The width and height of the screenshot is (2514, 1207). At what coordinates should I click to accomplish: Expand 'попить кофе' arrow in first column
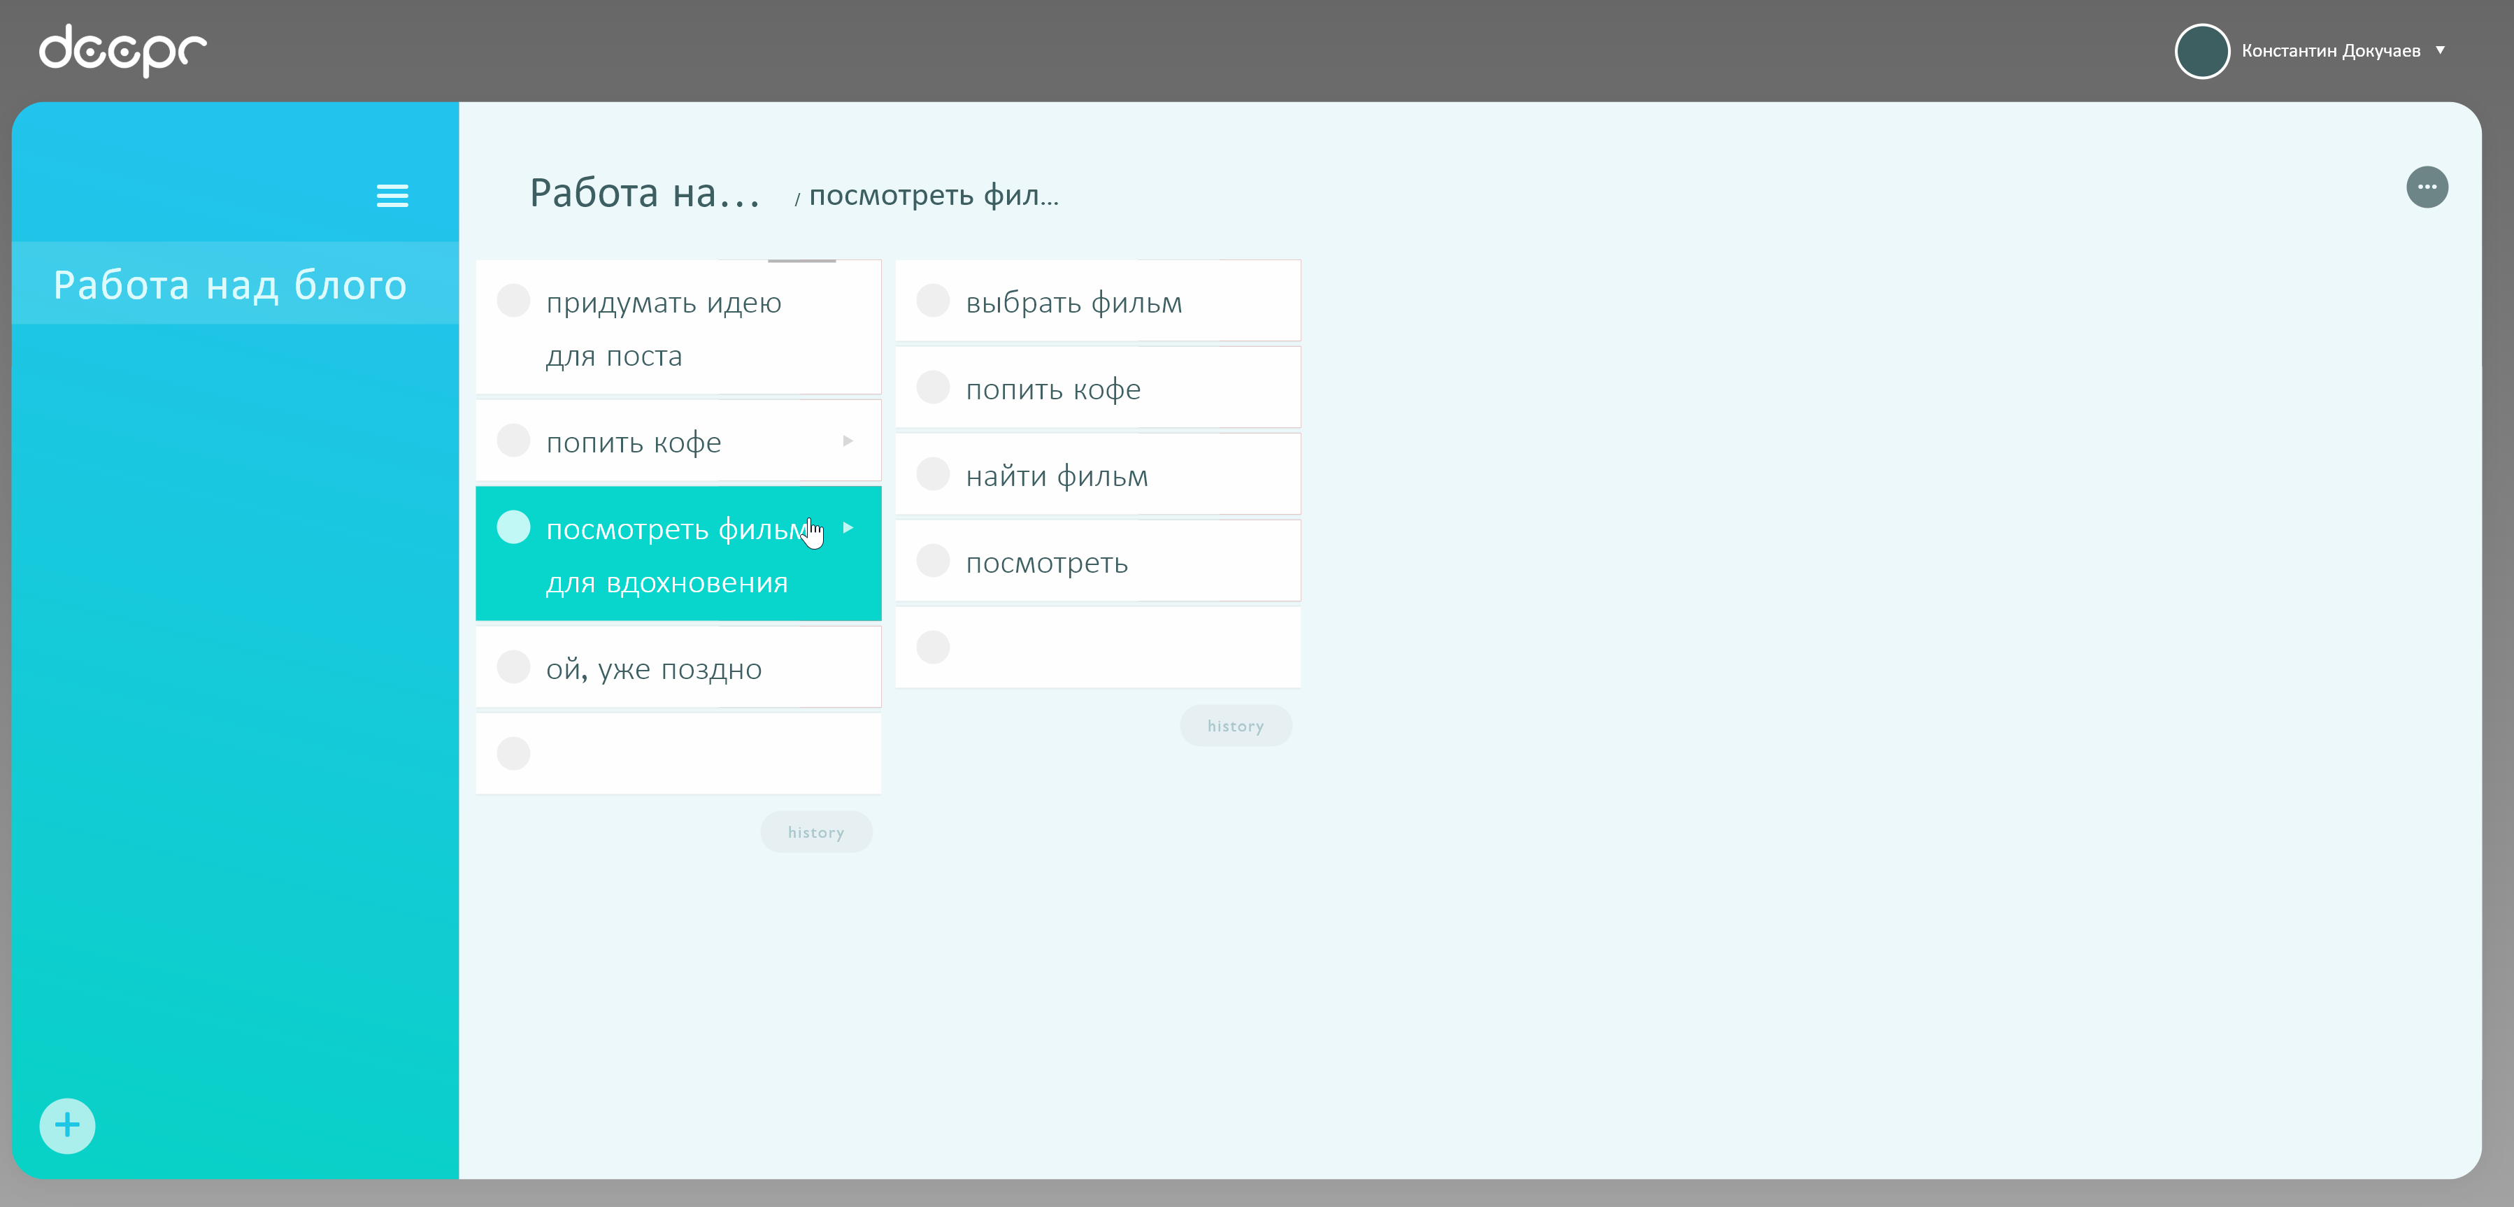(x=847, y=441)
